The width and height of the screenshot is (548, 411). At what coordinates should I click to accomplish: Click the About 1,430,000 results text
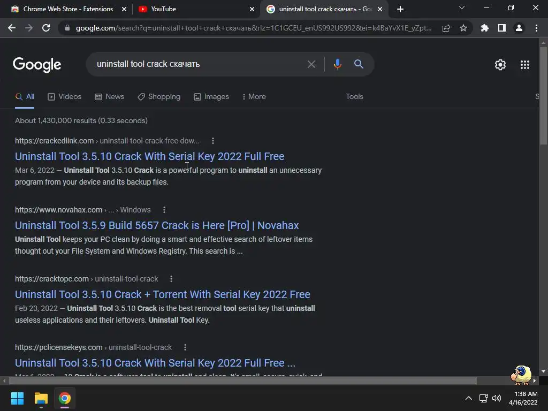coord(81,120)
